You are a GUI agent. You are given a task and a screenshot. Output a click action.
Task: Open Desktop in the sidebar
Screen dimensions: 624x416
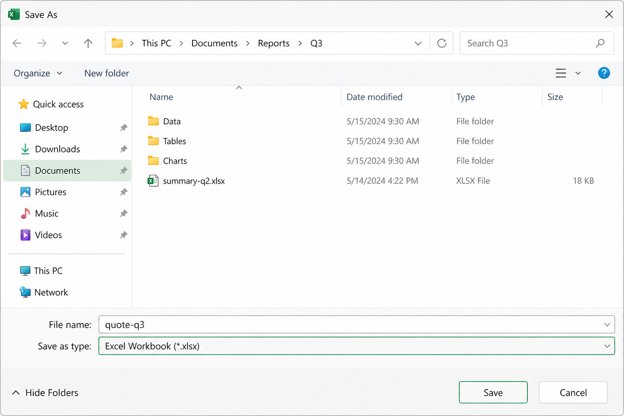coord(67,128)
